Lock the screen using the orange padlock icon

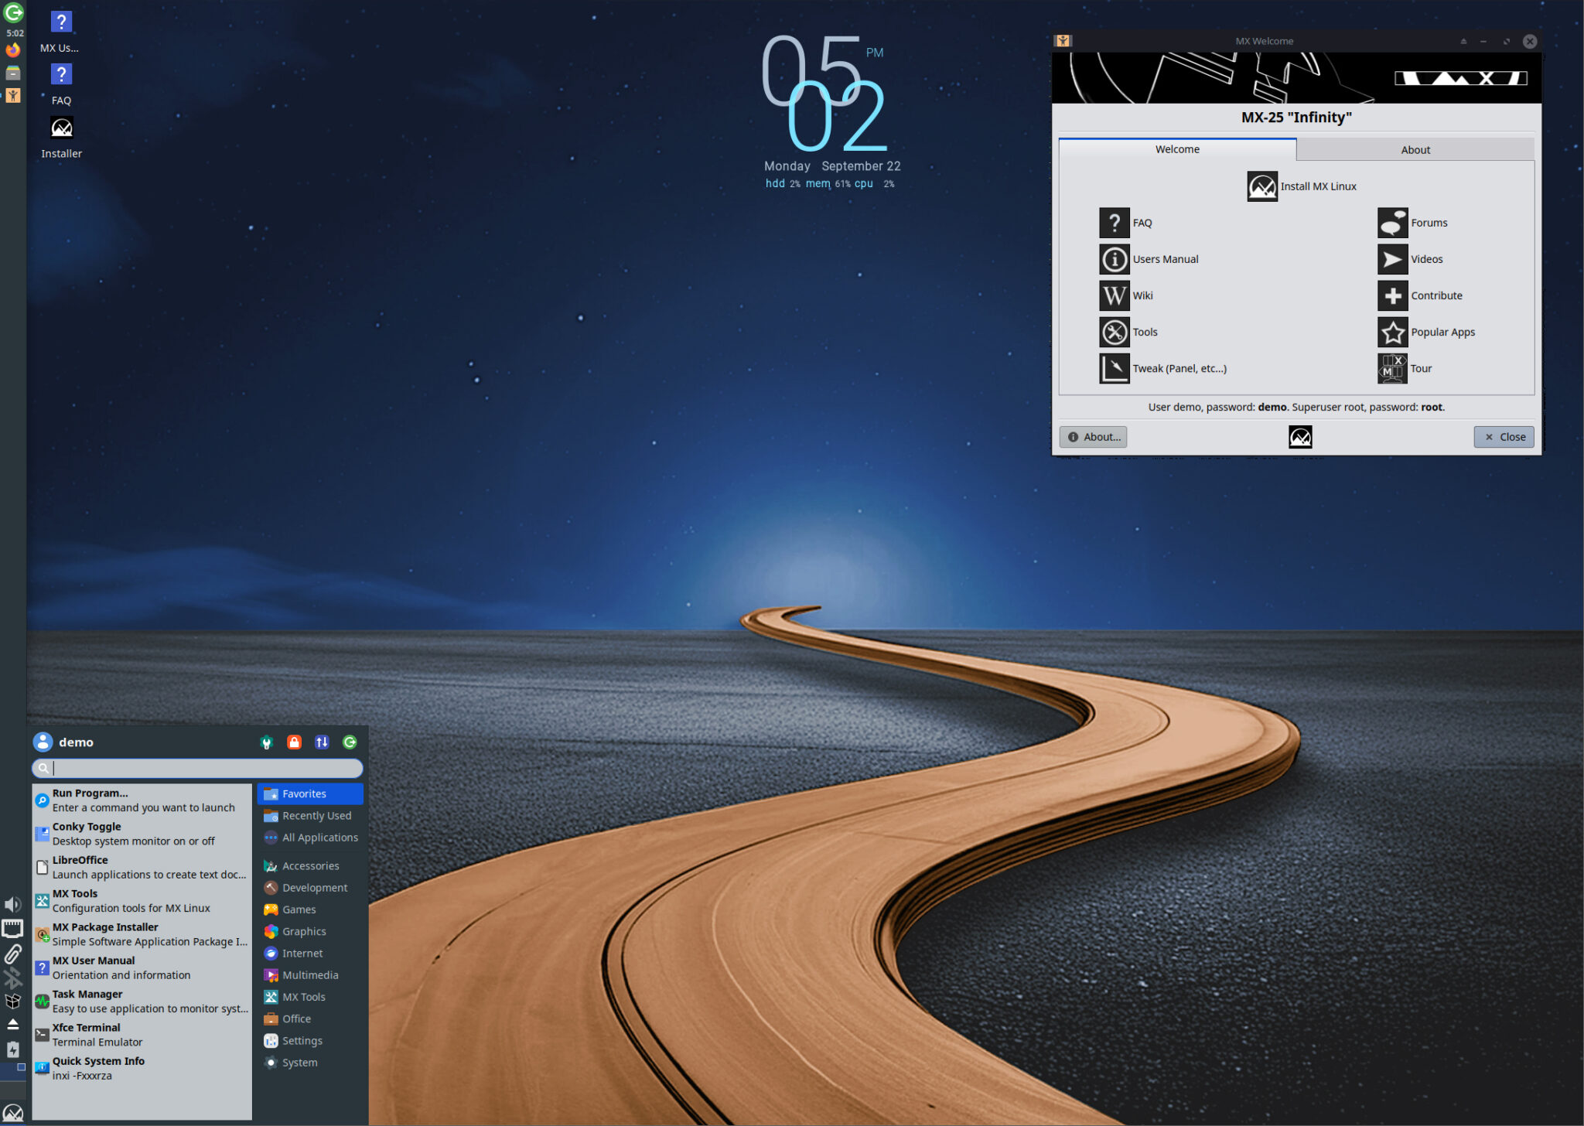pos(295,742)
